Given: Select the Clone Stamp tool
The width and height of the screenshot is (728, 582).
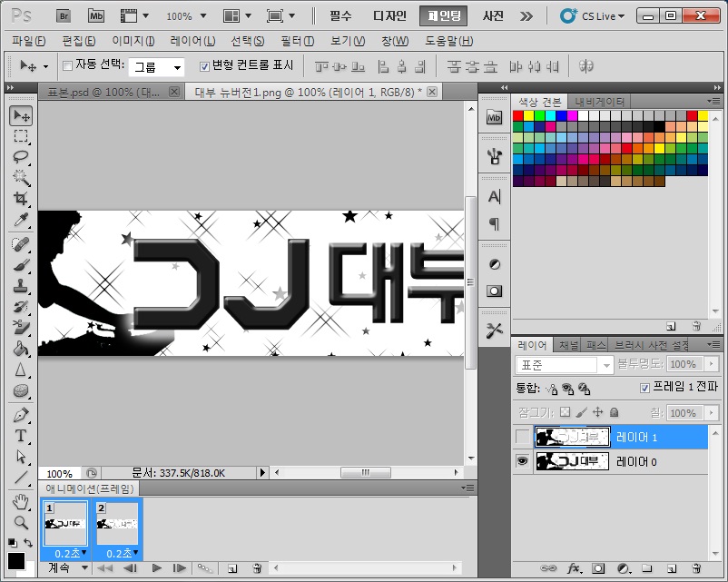Looking at the screenshot, I should 21,286.
